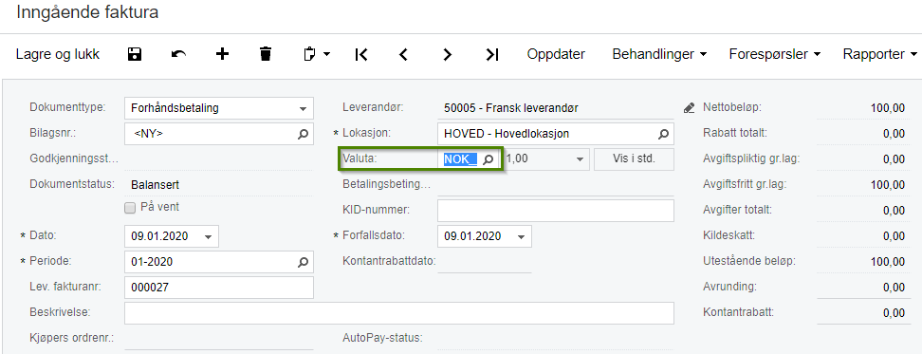Image resolution: width=922 pixels, height=354 pixels.
Task: Open the Forfallsdato date picker arrow
Action: tap(521, 236)
